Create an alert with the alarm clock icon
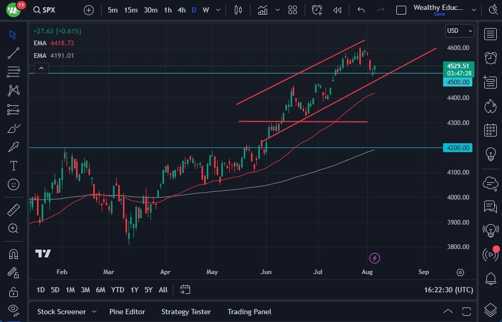Screen dimensions: 502x322 pos(317,9)
